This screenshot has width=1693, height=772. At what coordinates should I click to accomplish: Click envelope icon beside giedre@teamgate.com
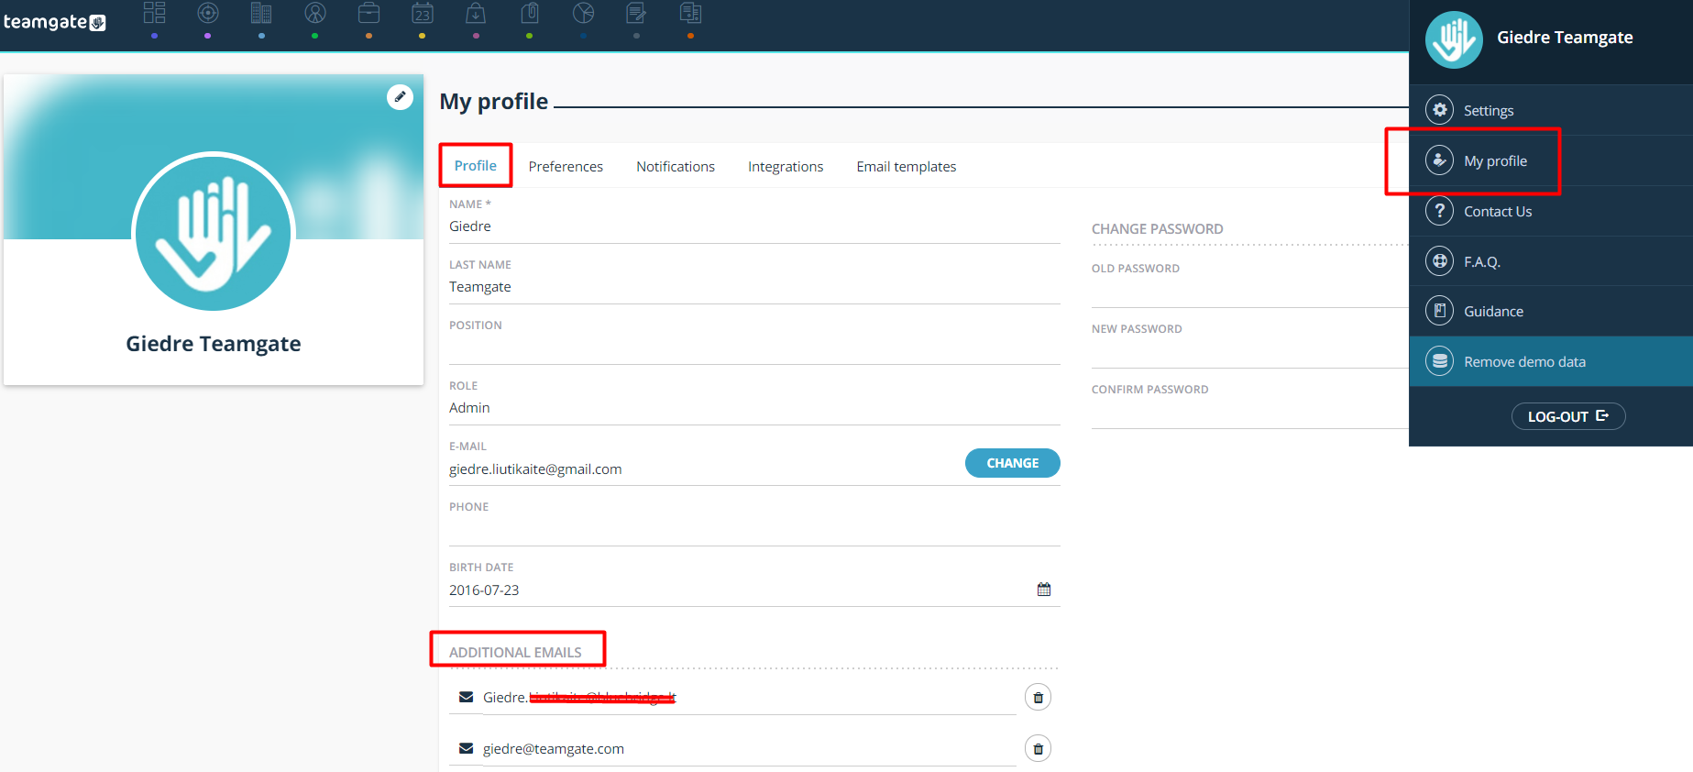coord(466,748)
